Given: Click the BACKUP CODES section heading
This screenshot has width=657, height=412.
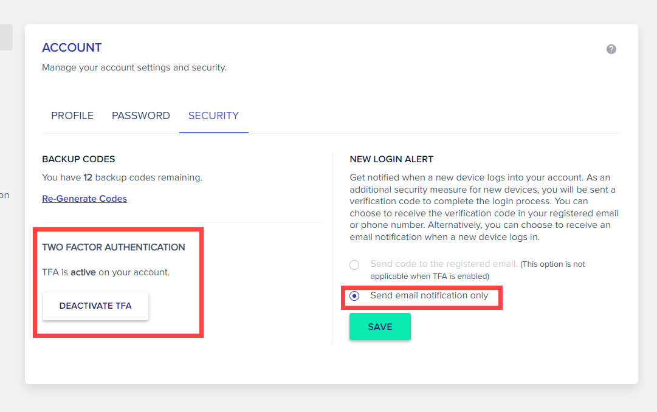Looking at the screenshot, I should click(x=78, y=159).
